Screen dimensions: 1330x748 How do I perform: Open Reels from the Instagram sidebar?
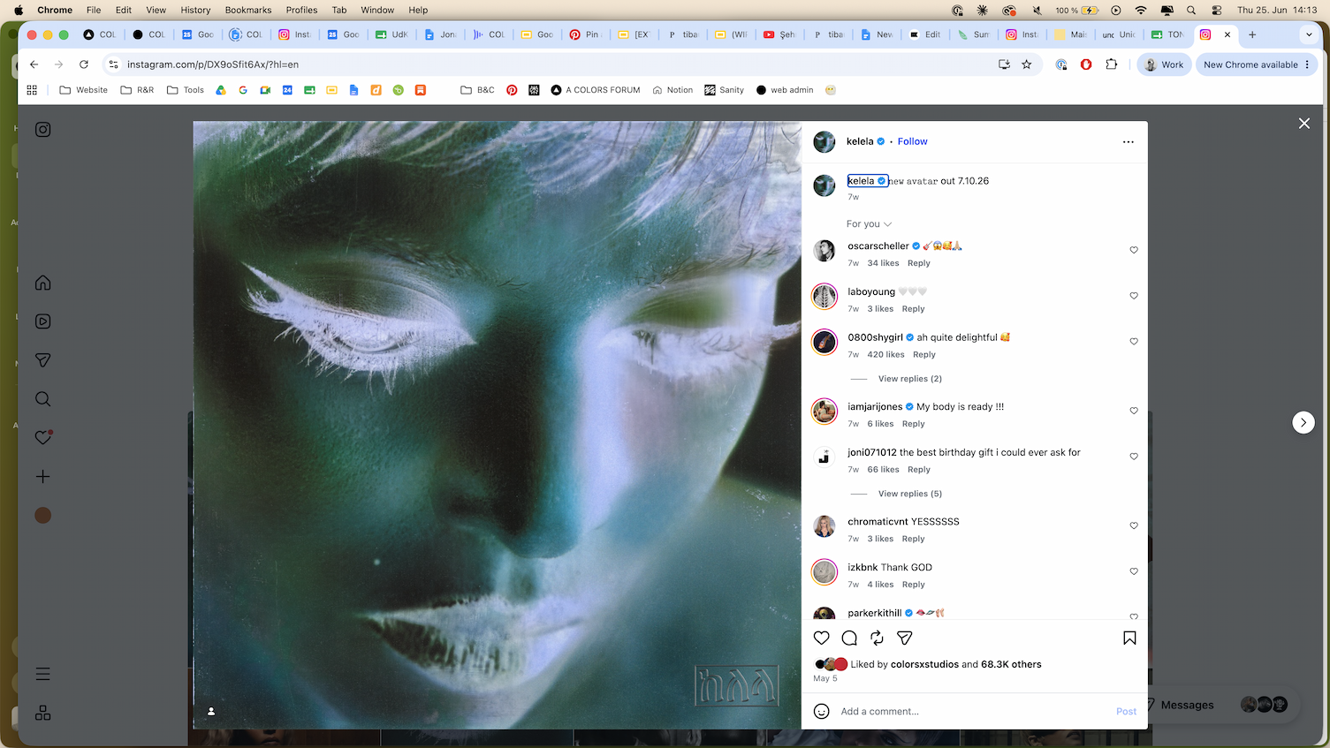[x=42, y=321]
